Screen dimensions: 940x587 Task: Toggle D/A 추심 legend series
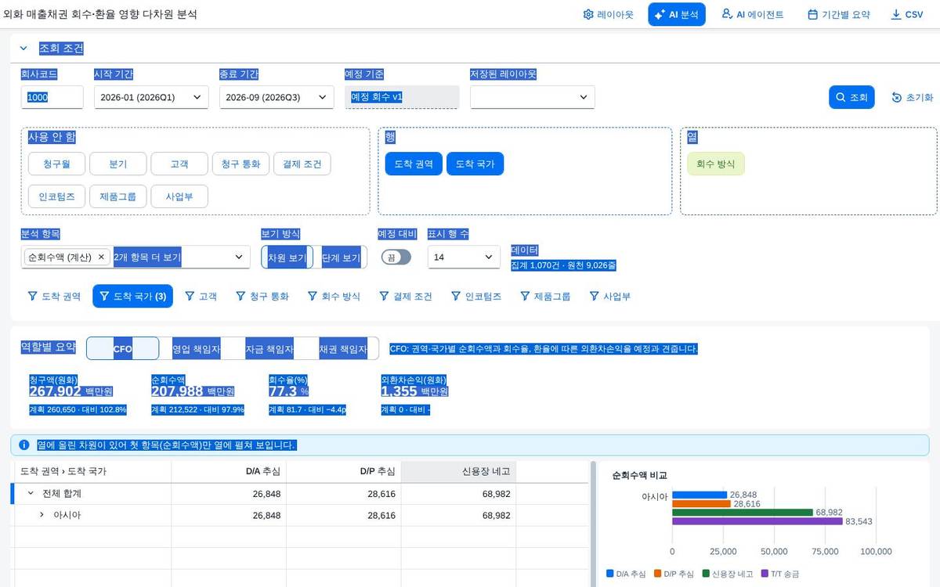click(x=627, y=574)
